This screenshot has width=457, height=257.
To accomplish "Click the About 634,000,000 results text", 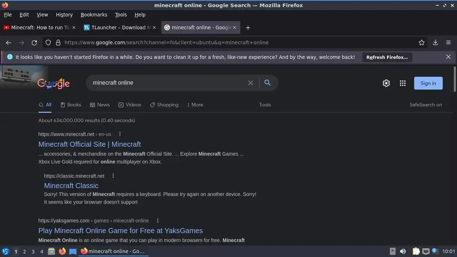I will [x=87, y=120].
